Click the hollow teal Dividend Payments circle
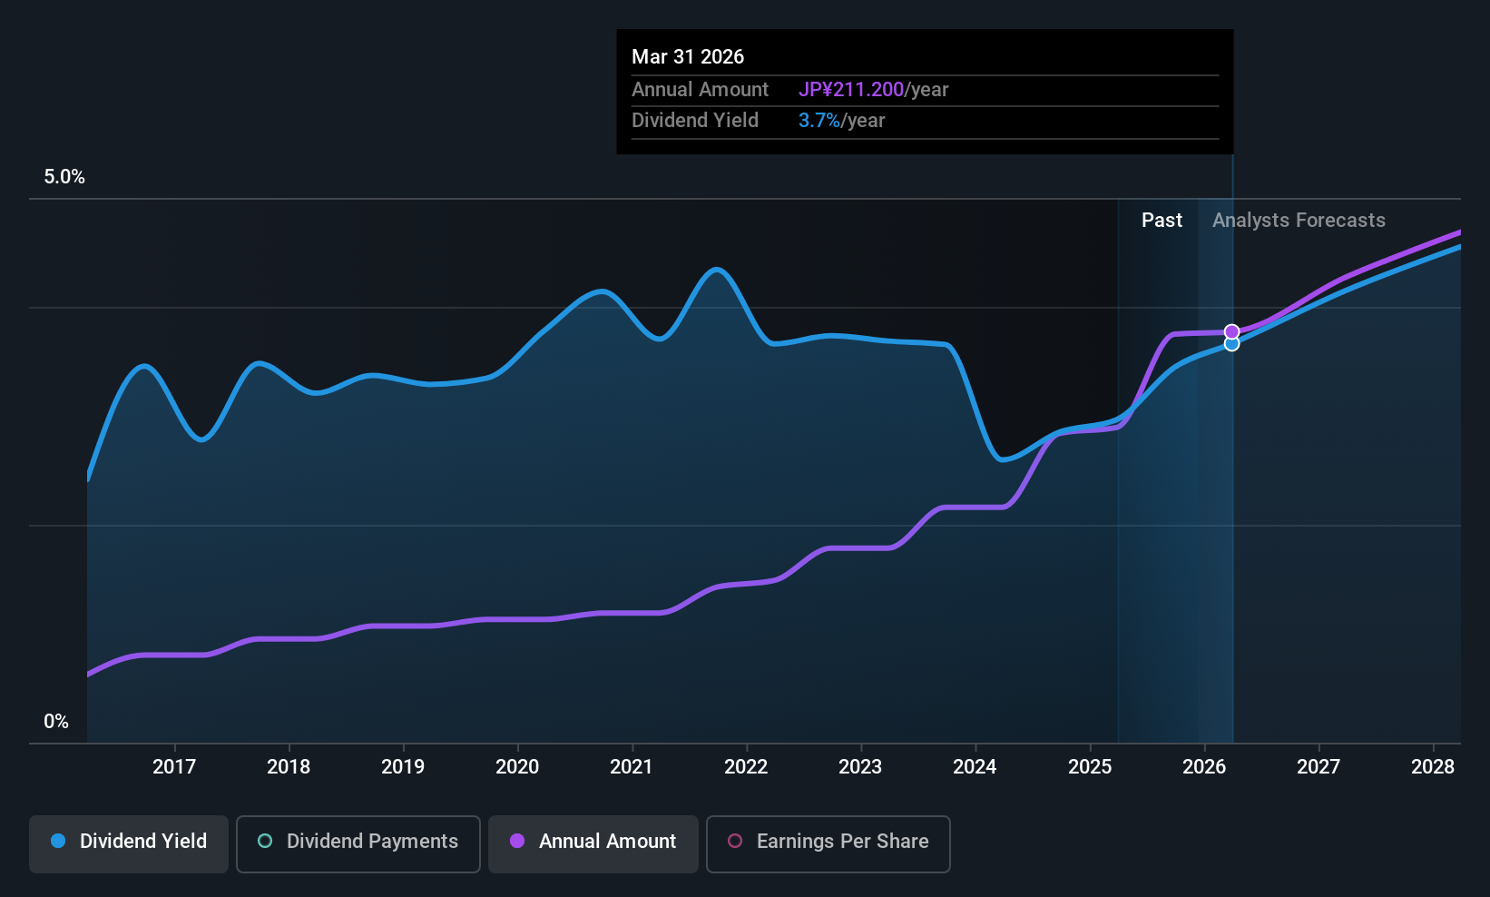The height and width of the screenshot is (897, 1490). point(265,842)
